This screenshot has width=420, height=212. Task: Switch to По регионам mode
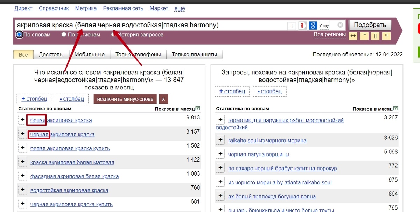[x=64, y=34]
